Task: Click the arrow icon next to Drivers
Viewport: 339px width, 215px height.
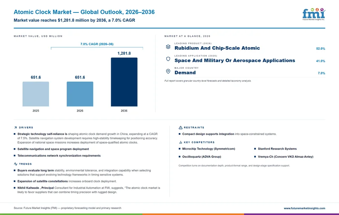Action: point(15,128)
